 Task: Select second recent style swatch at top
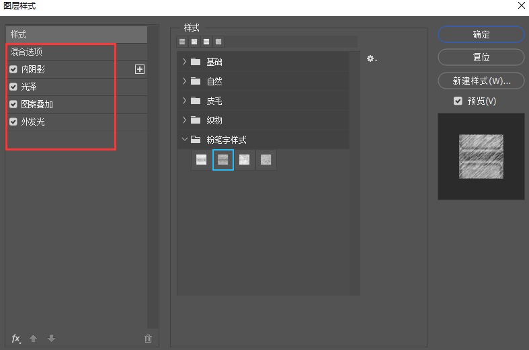(x=194, y=42)
